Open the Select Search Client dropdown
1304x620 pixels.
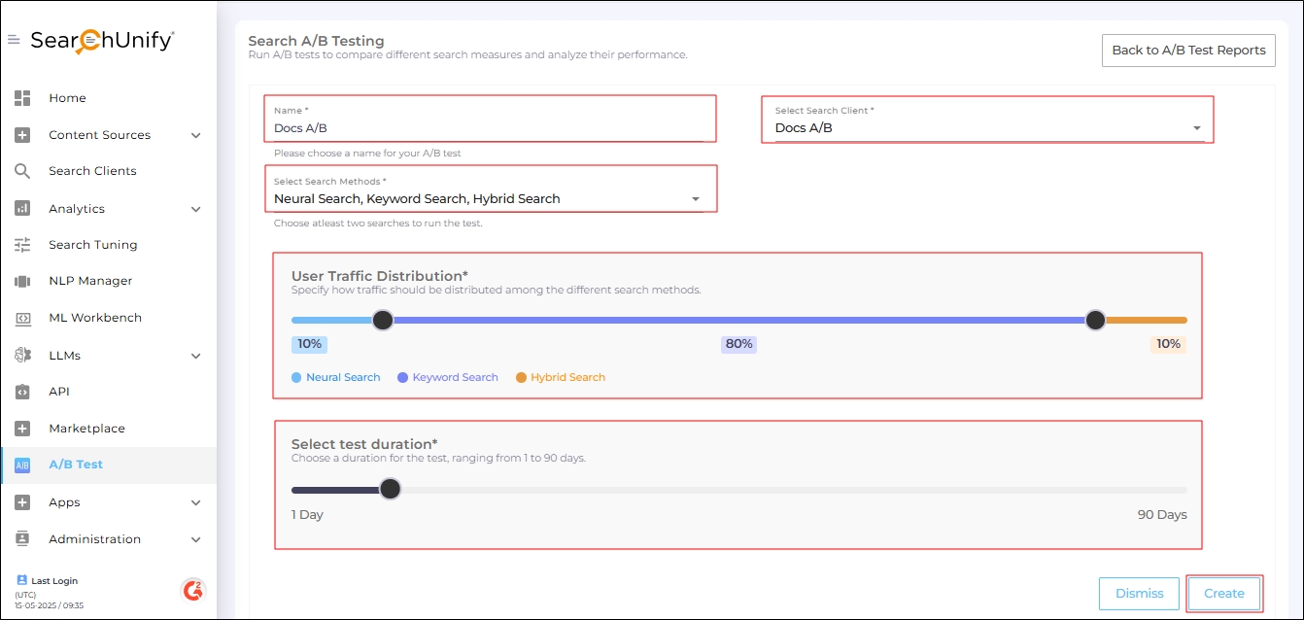pyautogui.click(x=1196, y=128)
